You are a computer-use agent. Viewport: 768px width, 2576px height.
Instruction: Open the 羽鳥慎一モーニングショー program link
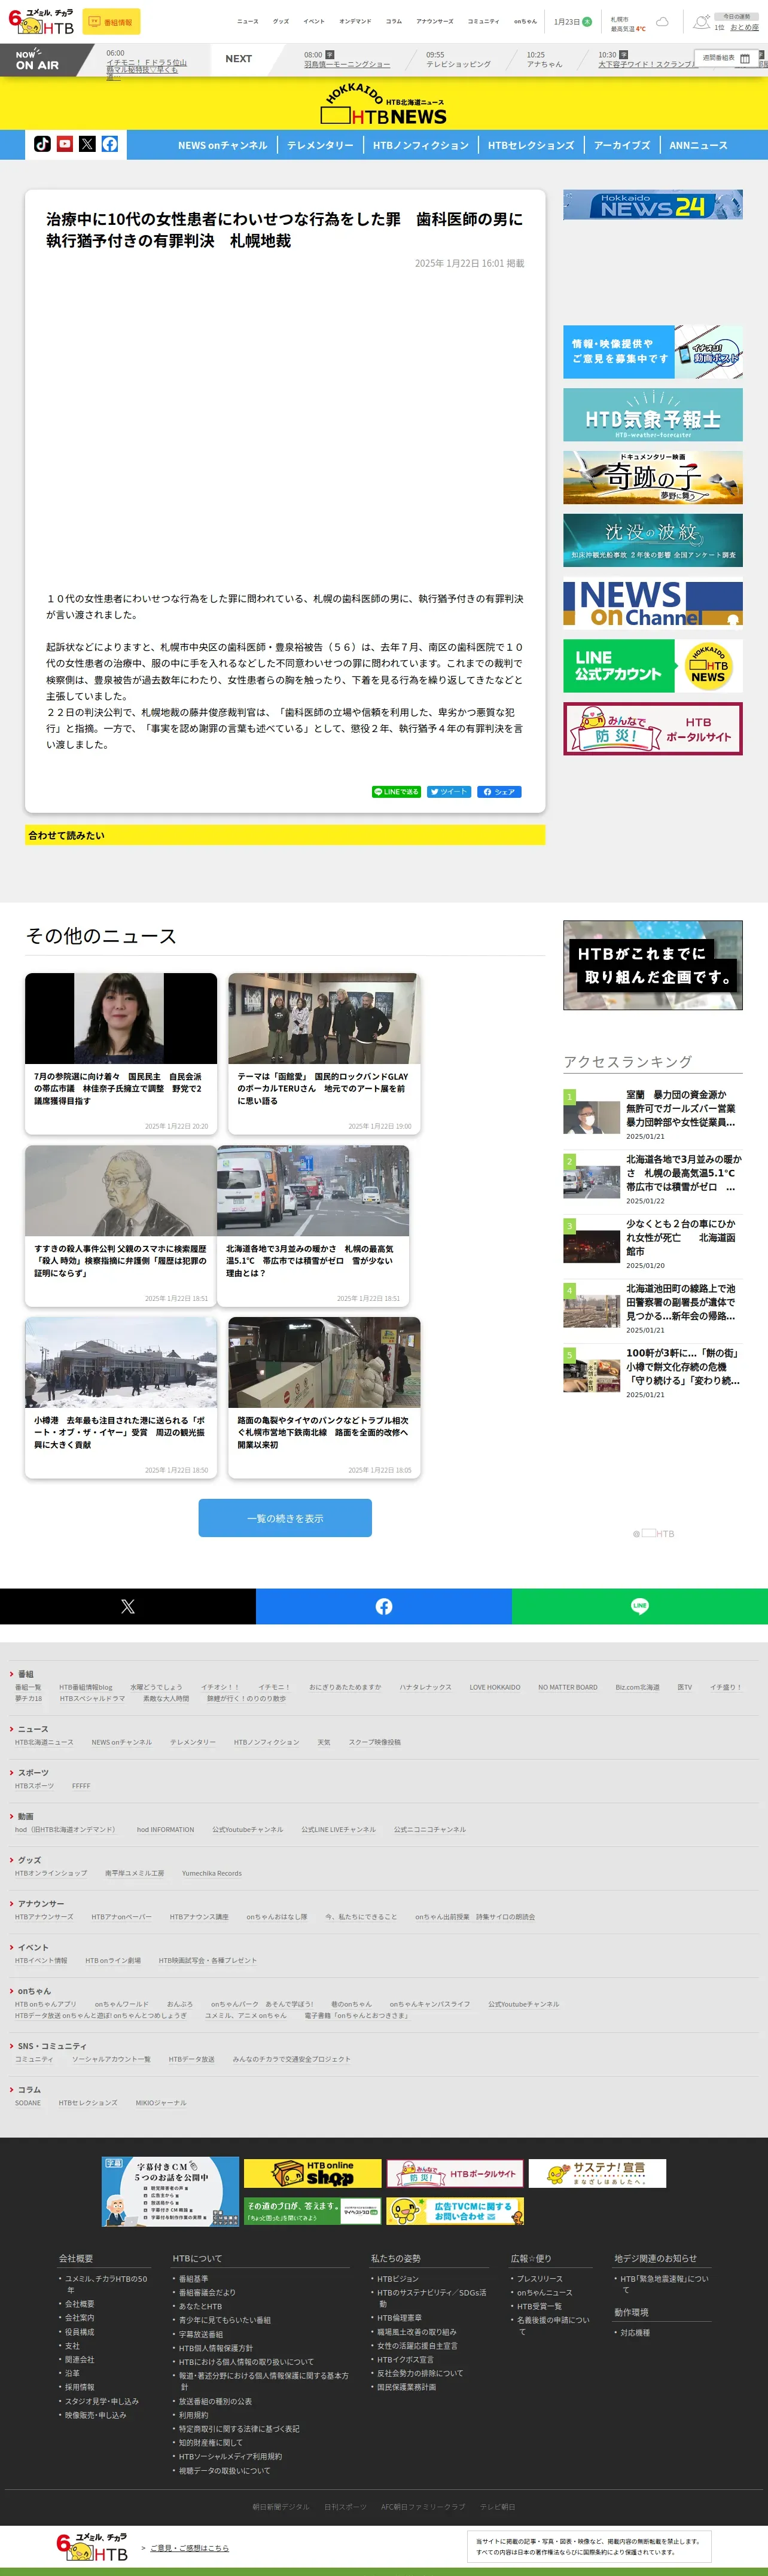pos(347,64)
